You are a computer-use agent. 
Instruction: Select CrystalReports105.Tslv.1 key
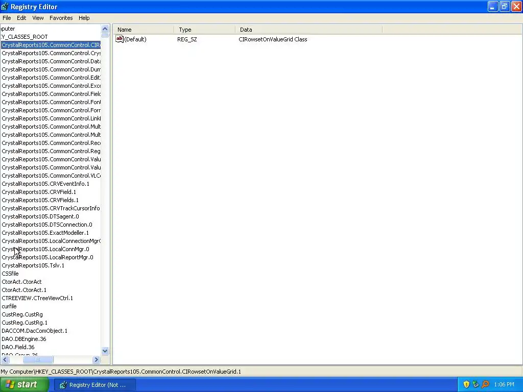pyautogui.click(x=33, y=265)
